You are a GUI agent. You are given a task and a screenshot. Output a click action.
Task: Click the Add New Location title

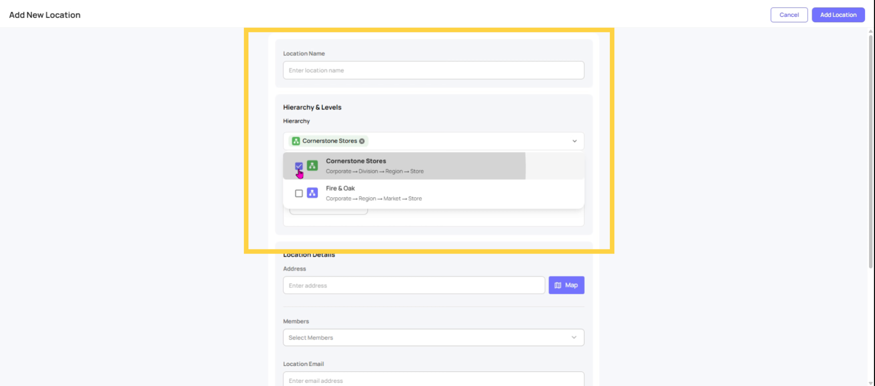click(x=45, y=15)
